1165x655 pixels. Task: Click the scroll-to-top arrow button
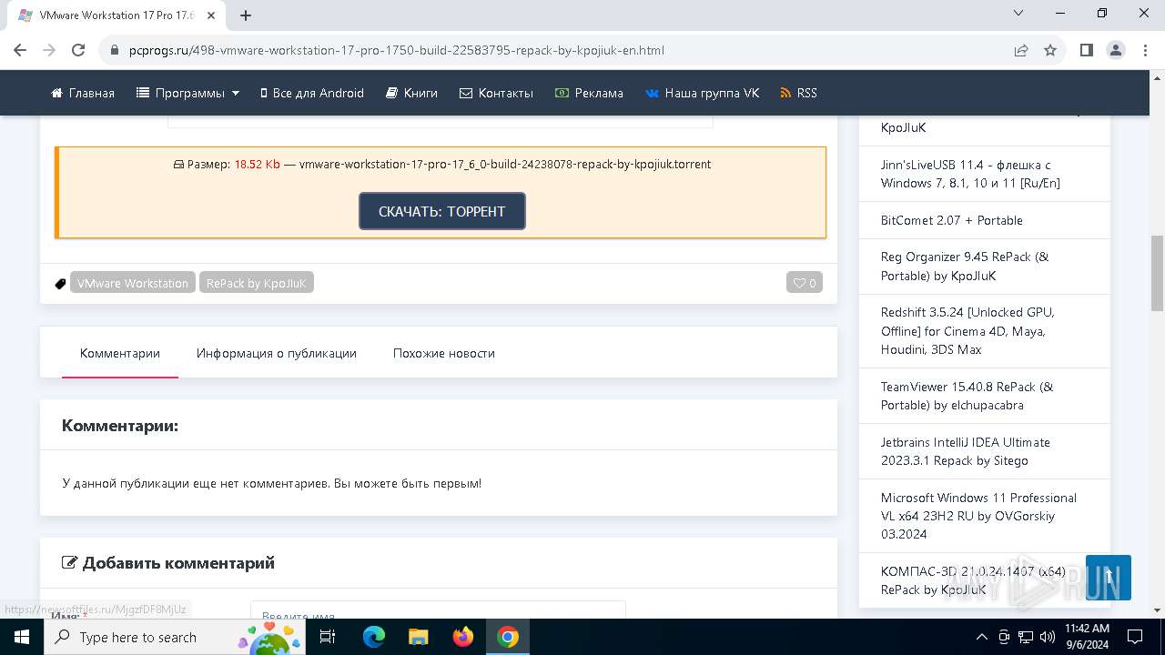(1109, 578)
